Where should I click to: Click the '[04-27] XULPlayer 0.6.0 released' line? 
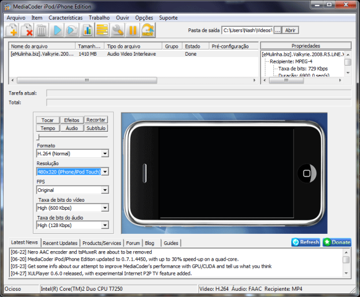click(x=101, y=273)
